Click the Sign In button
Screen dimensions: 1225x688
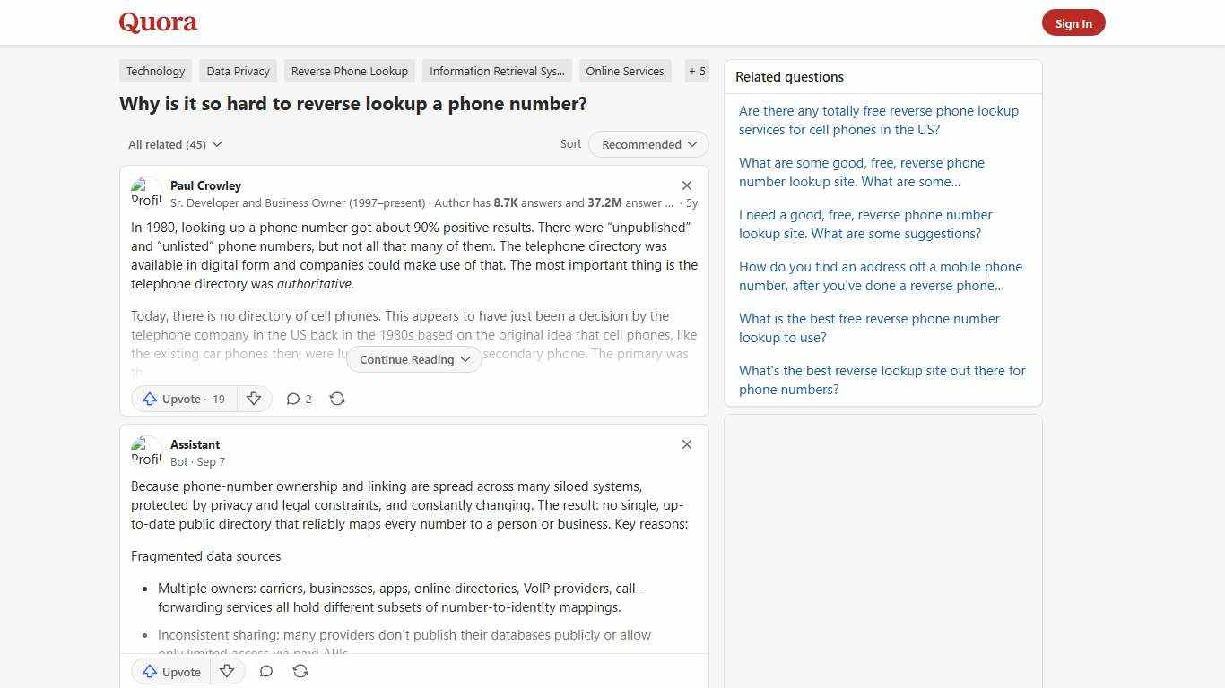1073,22
